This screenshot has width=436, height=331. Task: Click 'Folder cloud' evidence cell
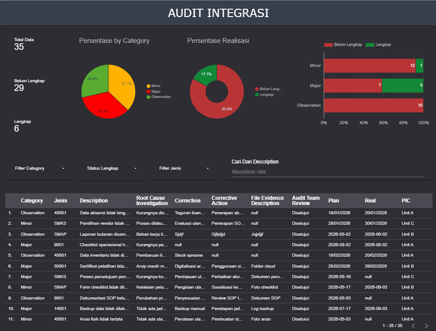point(263,266)
